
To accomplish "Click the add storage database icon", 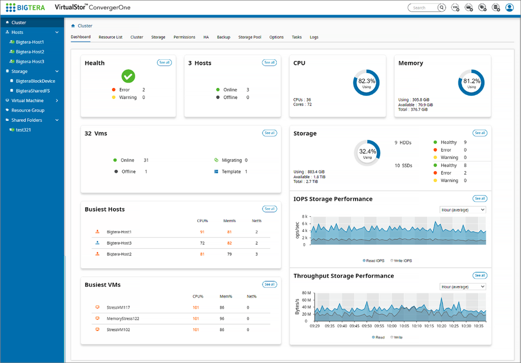I will (x=496, y=8).
